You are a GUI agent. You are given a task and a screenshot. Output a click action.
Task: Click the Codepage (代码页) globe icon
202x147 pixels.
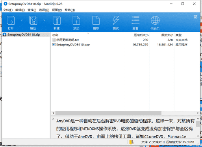155,20
